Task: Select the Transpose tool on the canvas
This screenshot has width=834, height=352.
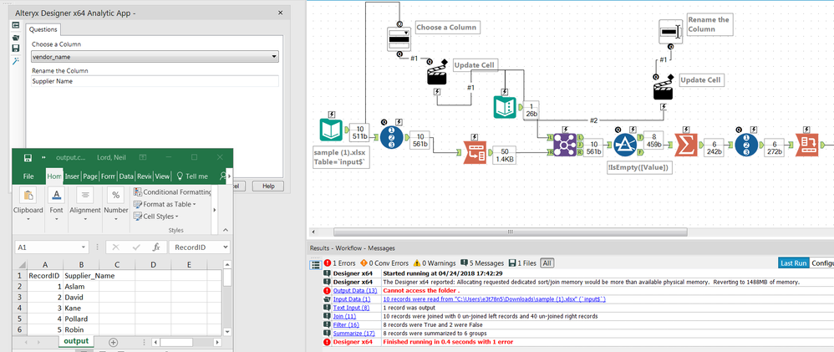Action: (x=474, y=153)
